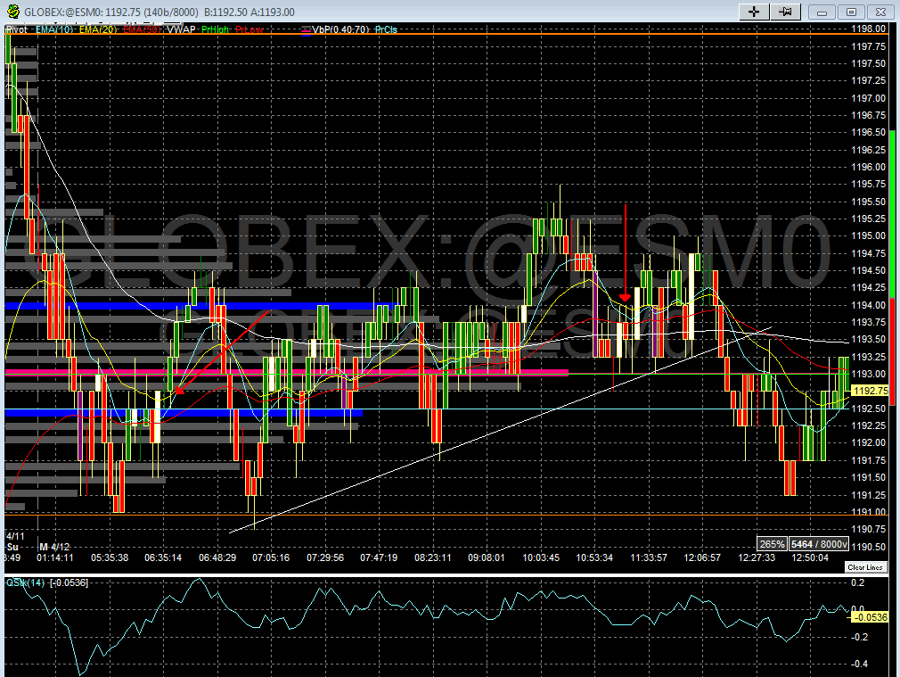Click the 1196.50 price axis label
The height and width of the screenshot is (677, 900).
pos(869,132)
